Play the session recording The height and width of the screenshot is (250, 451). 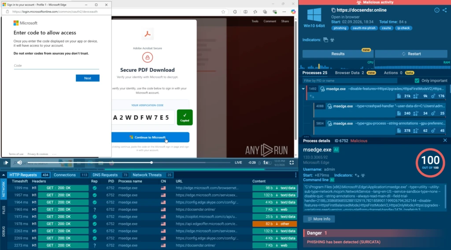tap(6, 163)
